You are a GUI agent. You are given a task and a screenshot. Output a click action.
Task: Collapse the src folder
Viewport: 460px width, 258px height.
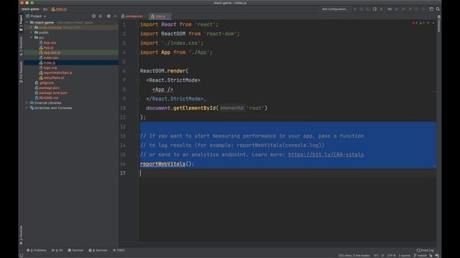point(32,37)
